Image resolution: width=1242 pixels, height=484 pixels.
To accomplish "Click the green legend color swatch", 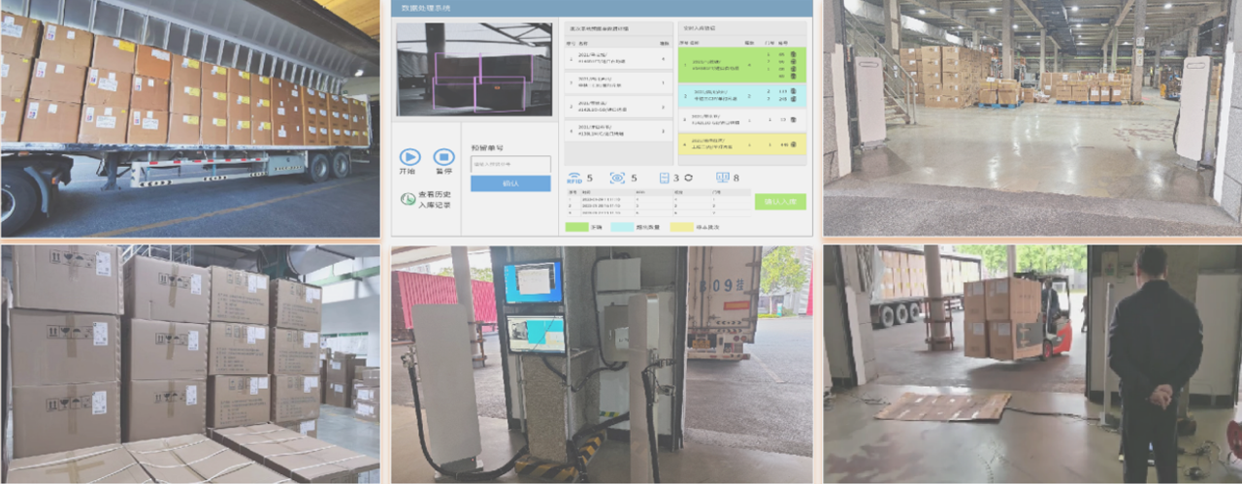I will tap(576, 227).
